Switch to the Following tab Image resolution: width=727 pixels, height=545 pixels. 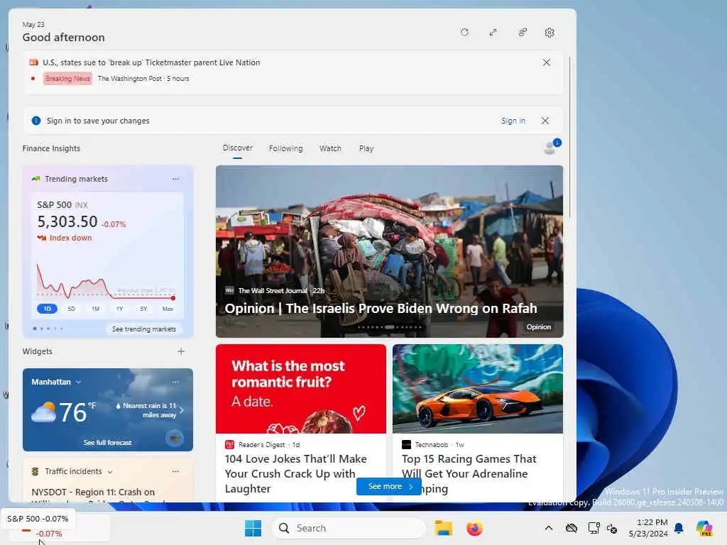tap(285, 148)
